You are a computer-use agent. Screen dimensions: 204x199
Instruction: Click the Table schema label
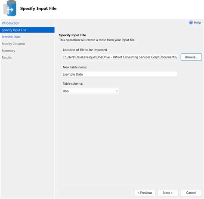(x=73, y=83)
